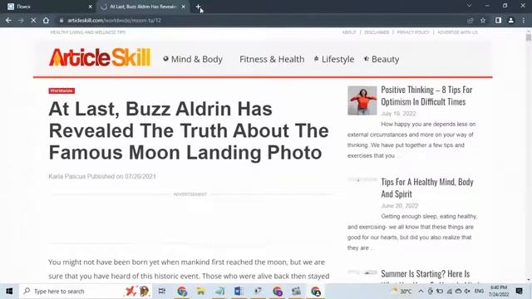
Task: Open Tips For A Healthy Mind article
Action: (426, 188)
